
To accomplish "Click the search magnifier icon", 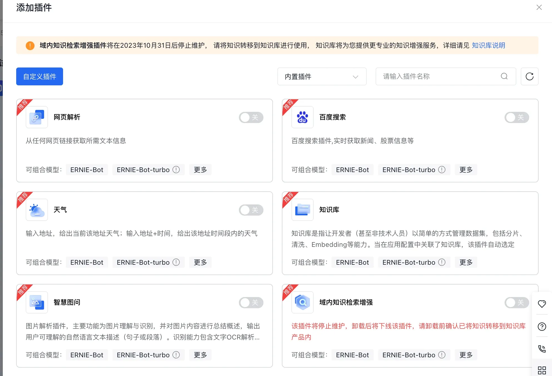I will coord(504,76).
